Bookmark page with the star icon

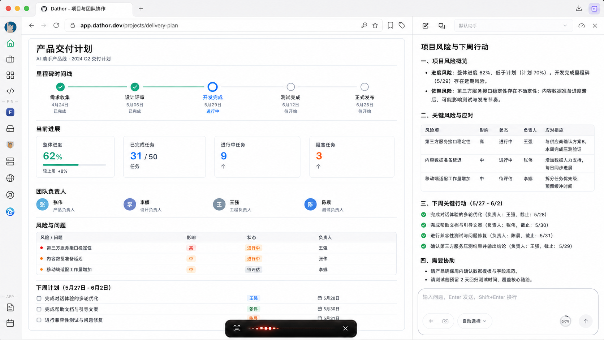coord(375,25)
